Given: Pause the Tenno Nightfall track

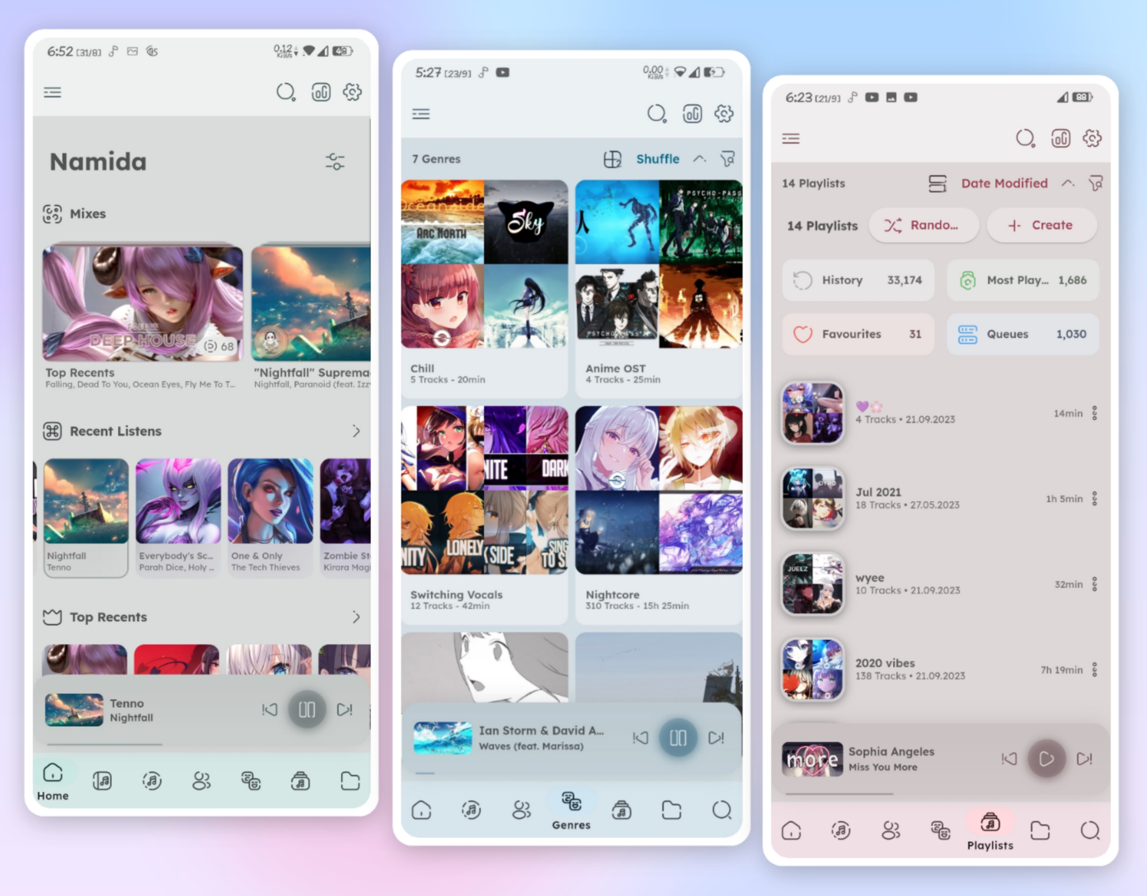Looking at the screenshot, I should [x=307, y=709].
